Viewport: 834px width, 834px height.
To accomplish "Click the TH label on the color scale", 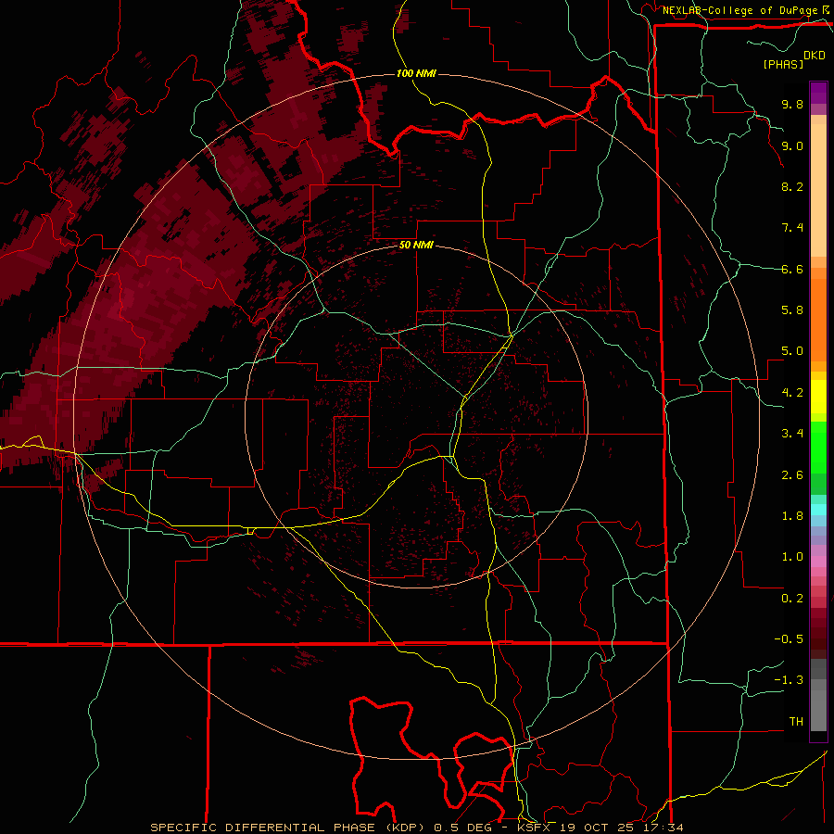I will (796, 722).
